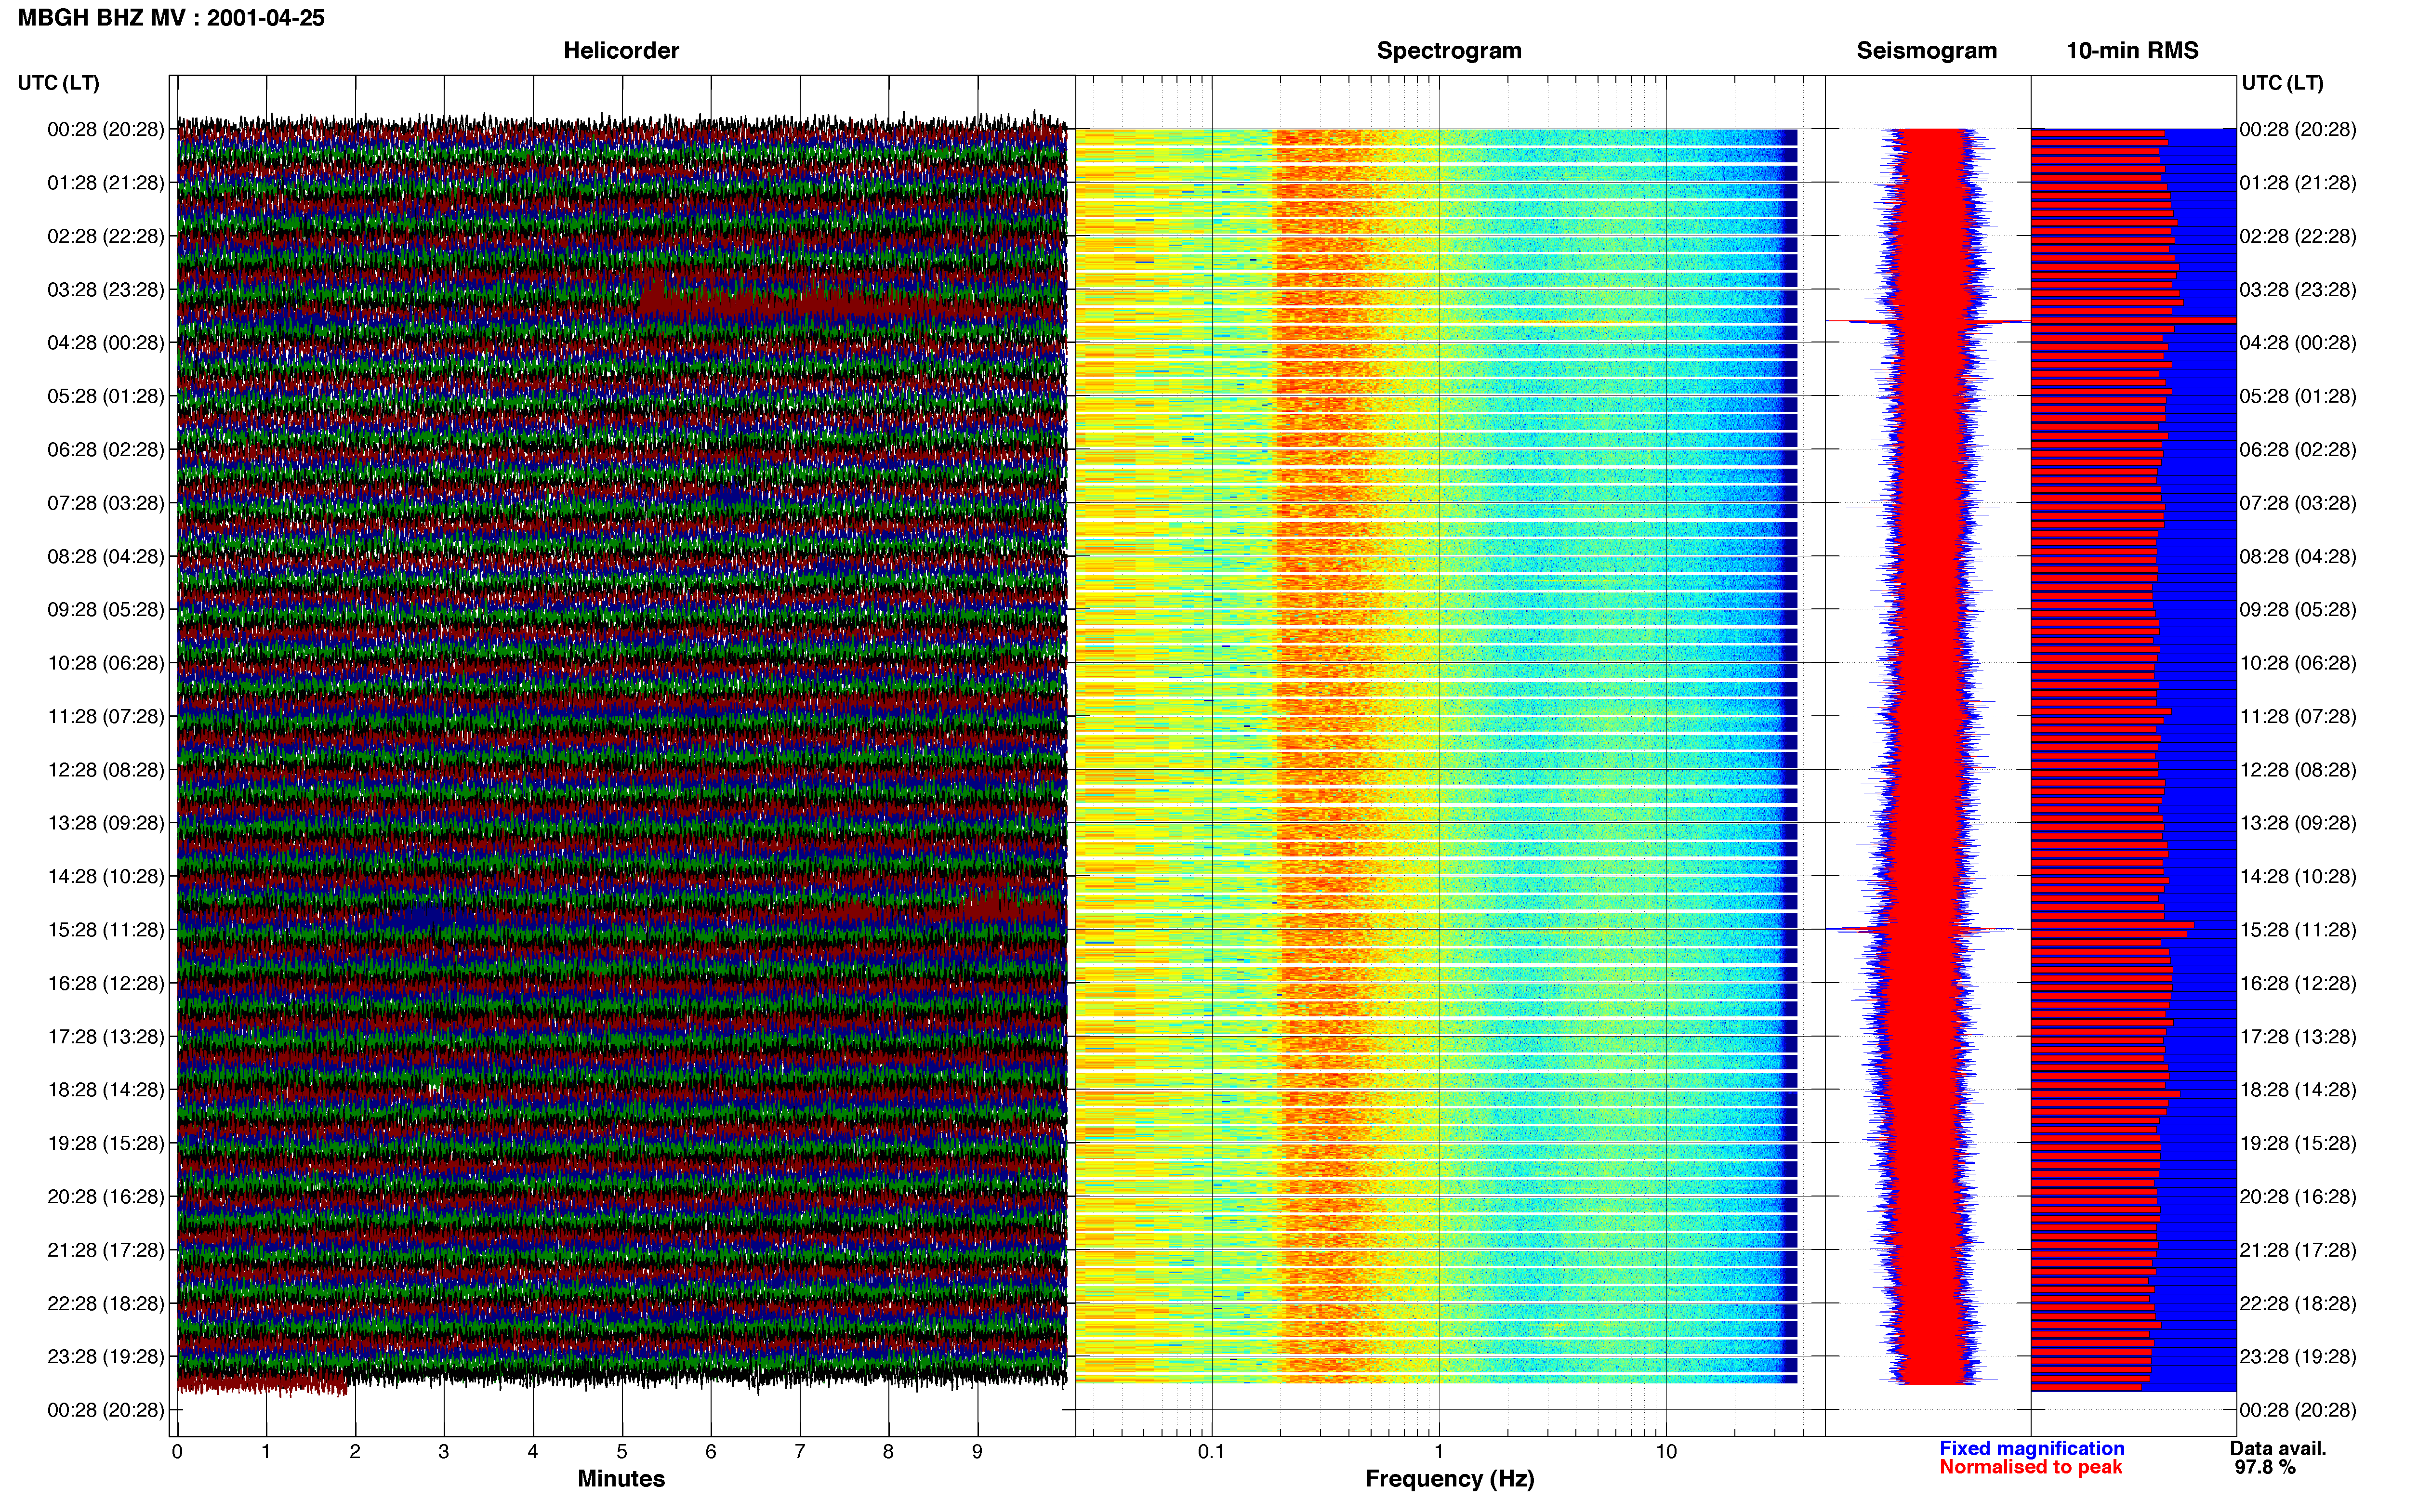Image resolution: width=2418 pixels, height=1512 pixels.
Task: Click left time label '07:28 (03:28)'
Action: pos(106,503)
